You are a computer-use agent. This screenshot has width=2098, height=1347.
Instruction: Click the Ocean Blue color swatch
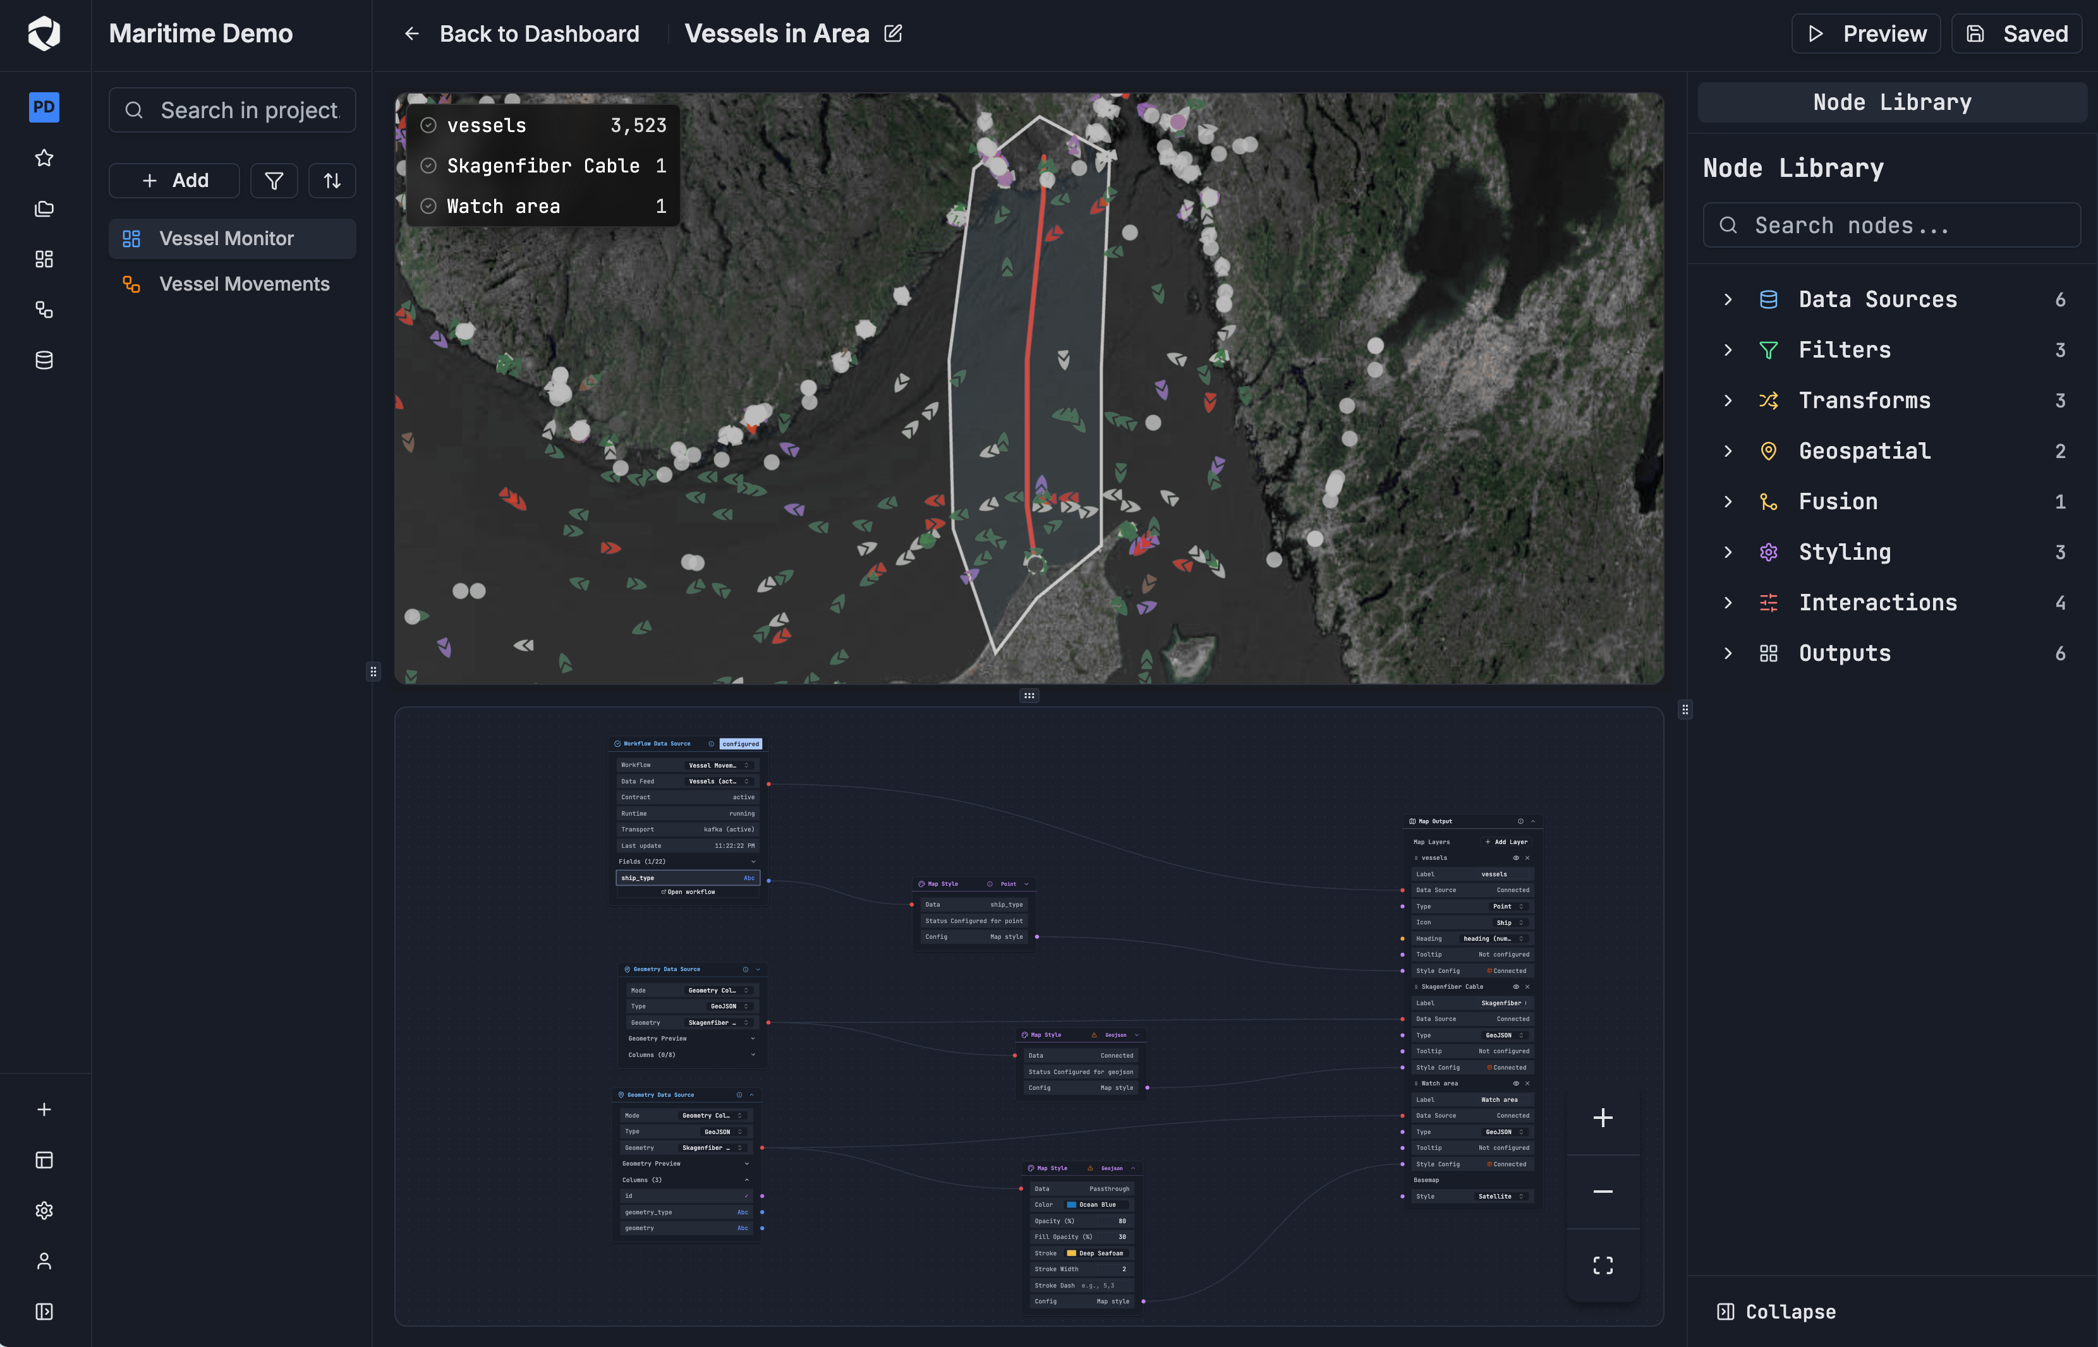click(x=1071, y=1204)
